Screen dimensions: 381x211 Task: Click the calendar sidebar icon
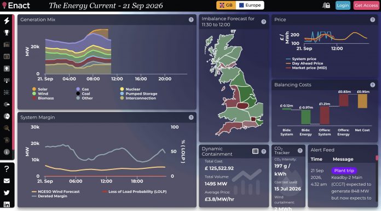pyautogui.click(x=7, y=56)
